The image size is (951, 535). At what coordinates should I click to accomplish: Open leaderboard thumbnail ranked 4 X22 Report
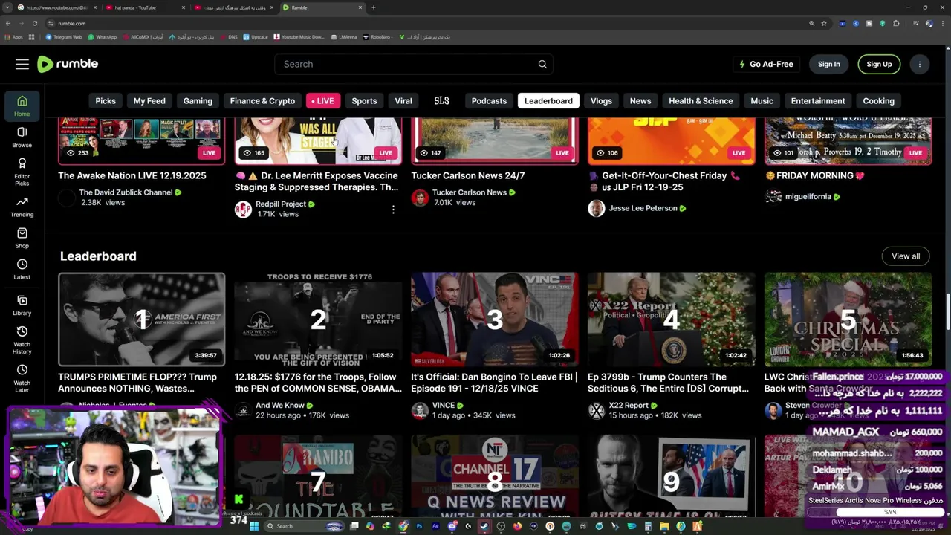pyautogui.click(x=671, y=320)
